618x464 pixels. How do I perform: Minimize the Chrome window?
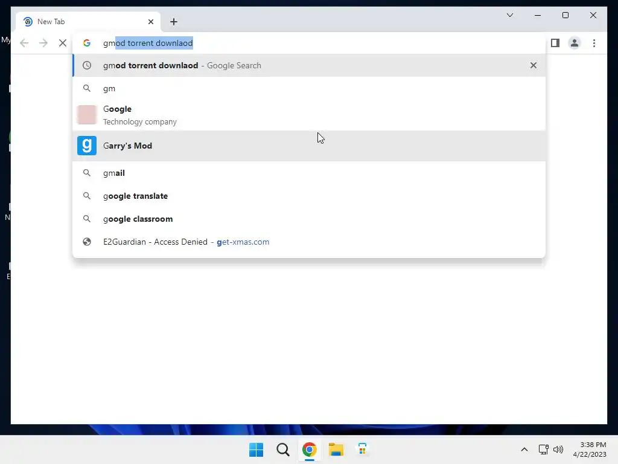point(538,15)
